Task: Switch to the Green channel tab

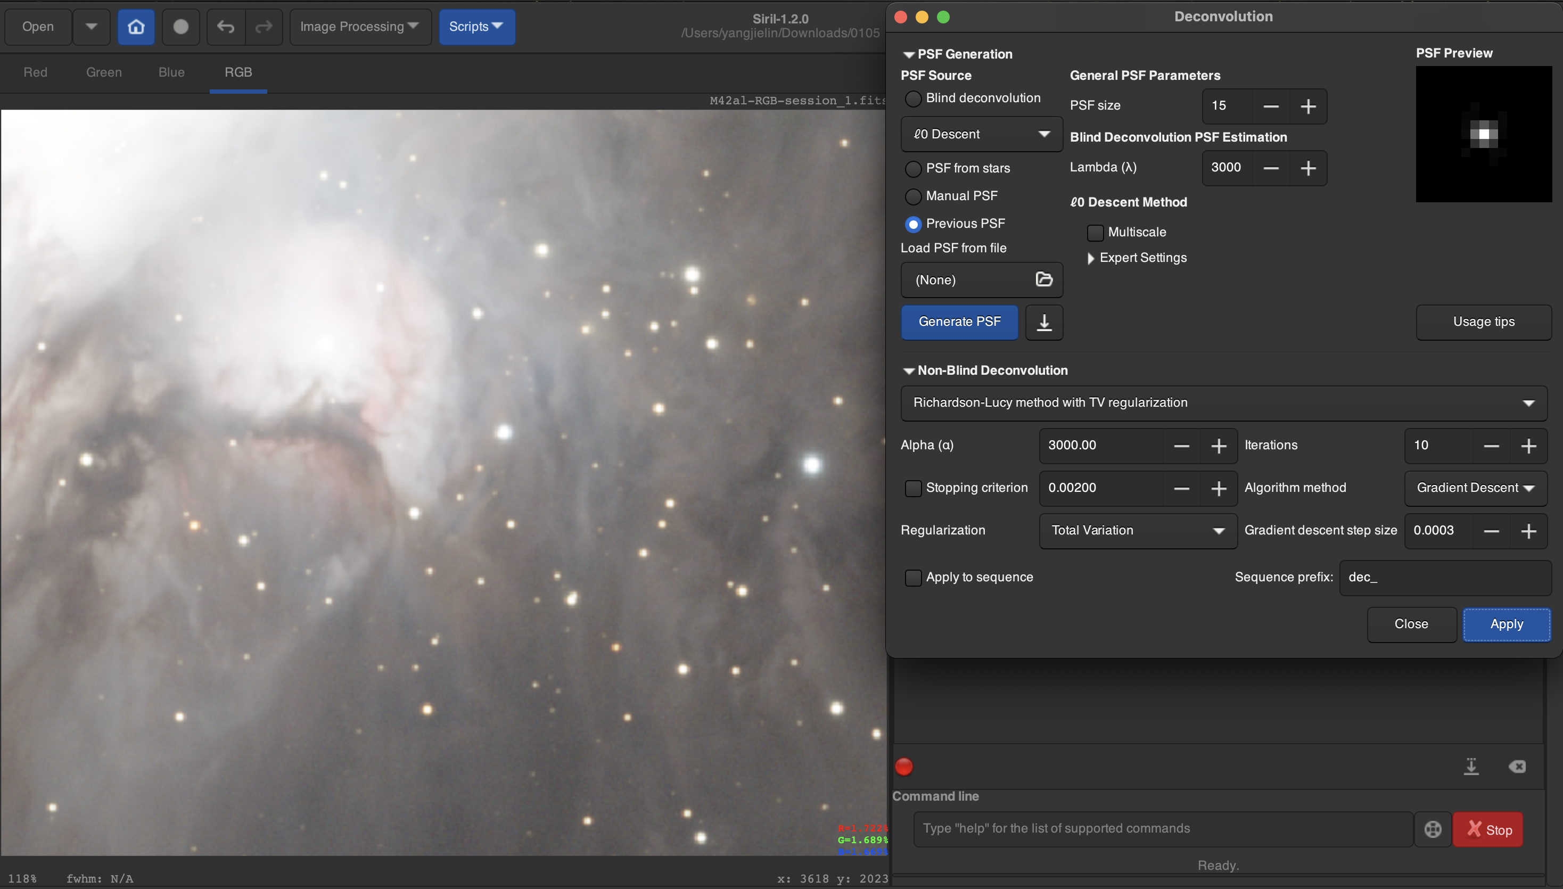Action: 104,72
